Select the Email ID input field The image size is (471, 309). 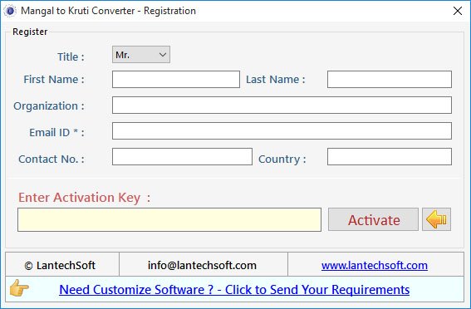point(282,131)
